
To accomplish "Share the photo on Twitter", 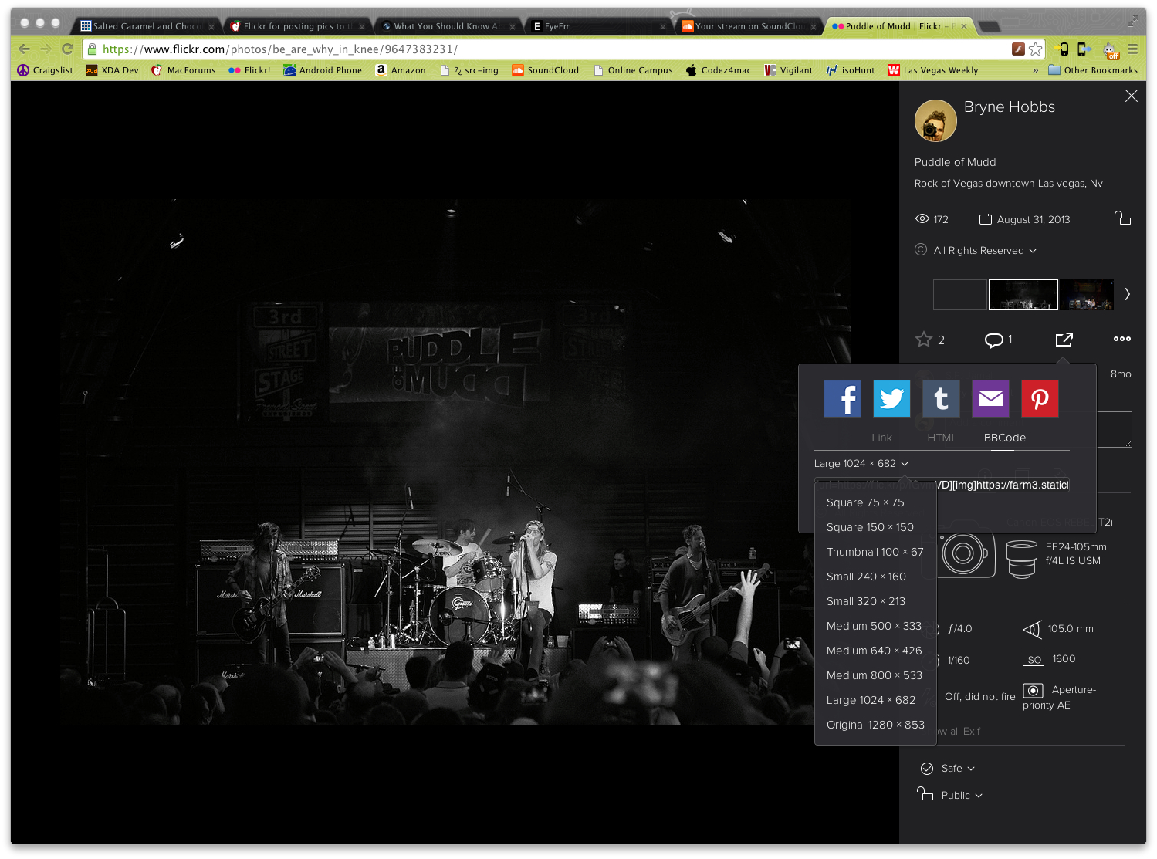I will [x=891, y=399].
